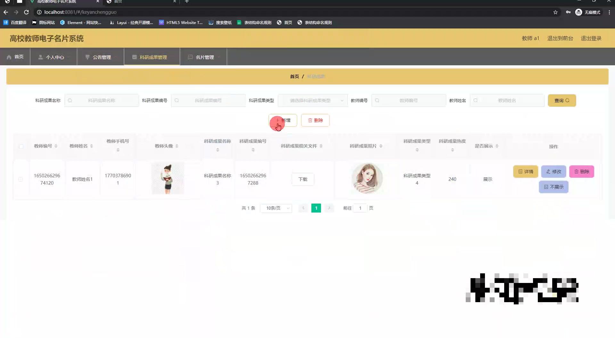Image resolution: width=615 pixels, height=338 pixels.
Task: Click the trash icon on the 删除 button
Action: tap(310, 120)
